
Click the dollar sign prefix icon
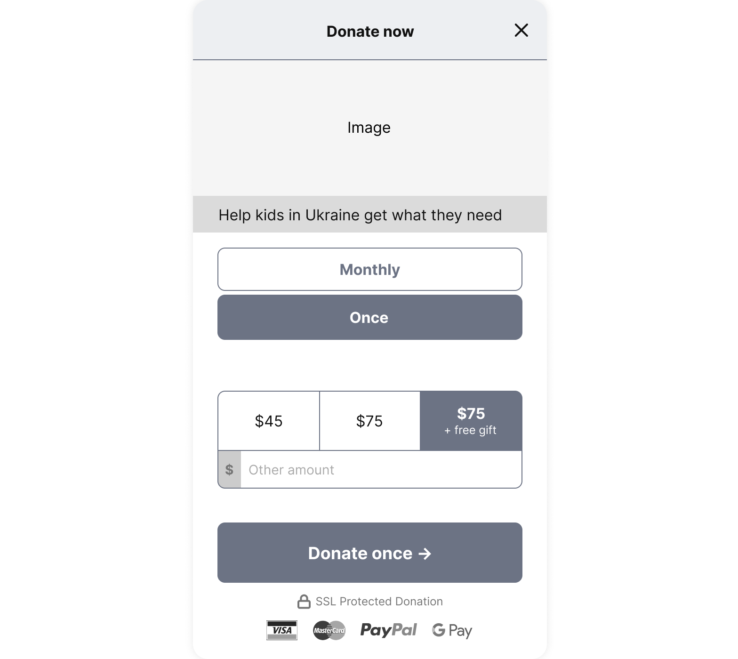click(x=229, y=469)
